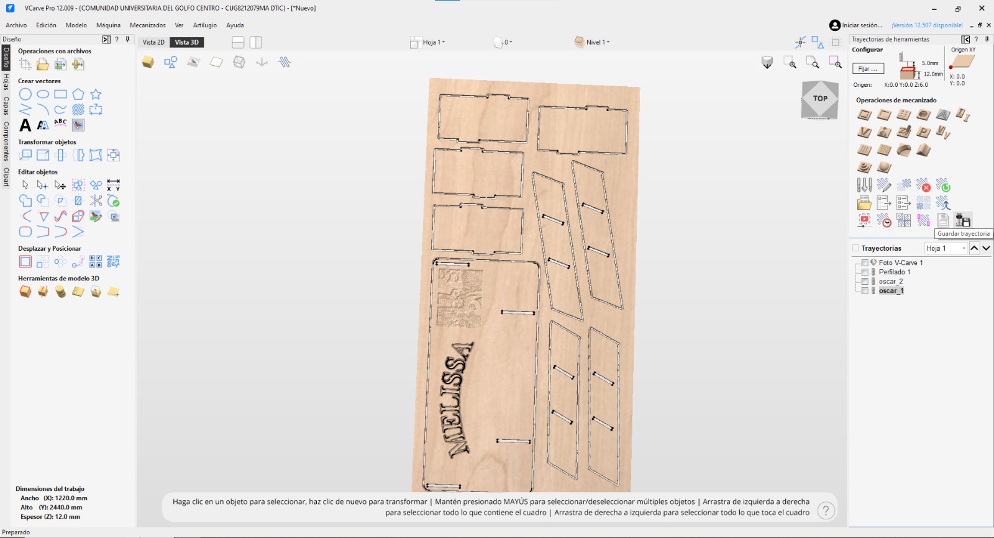Image resolution: width=994 pixels, height=538 pixels.
Task: Toggle the vertical split view layout
Action: coord(256,42)
